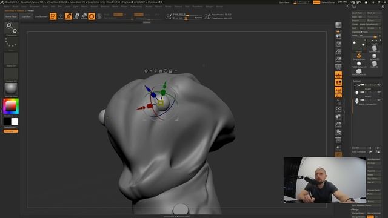388x218 pixels.
Task: Select the Sphere3D tool icon
Action: coord(374,56)
